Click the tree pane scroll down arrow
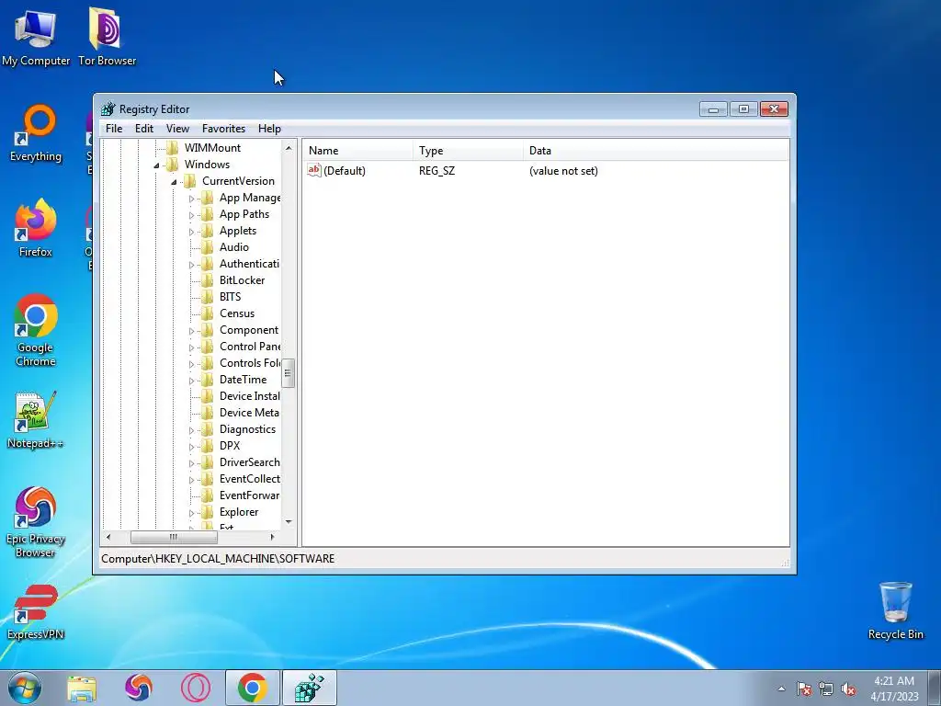Image resolution: width=941 pixels, height=706 pixels. click(x=289, y=522)
